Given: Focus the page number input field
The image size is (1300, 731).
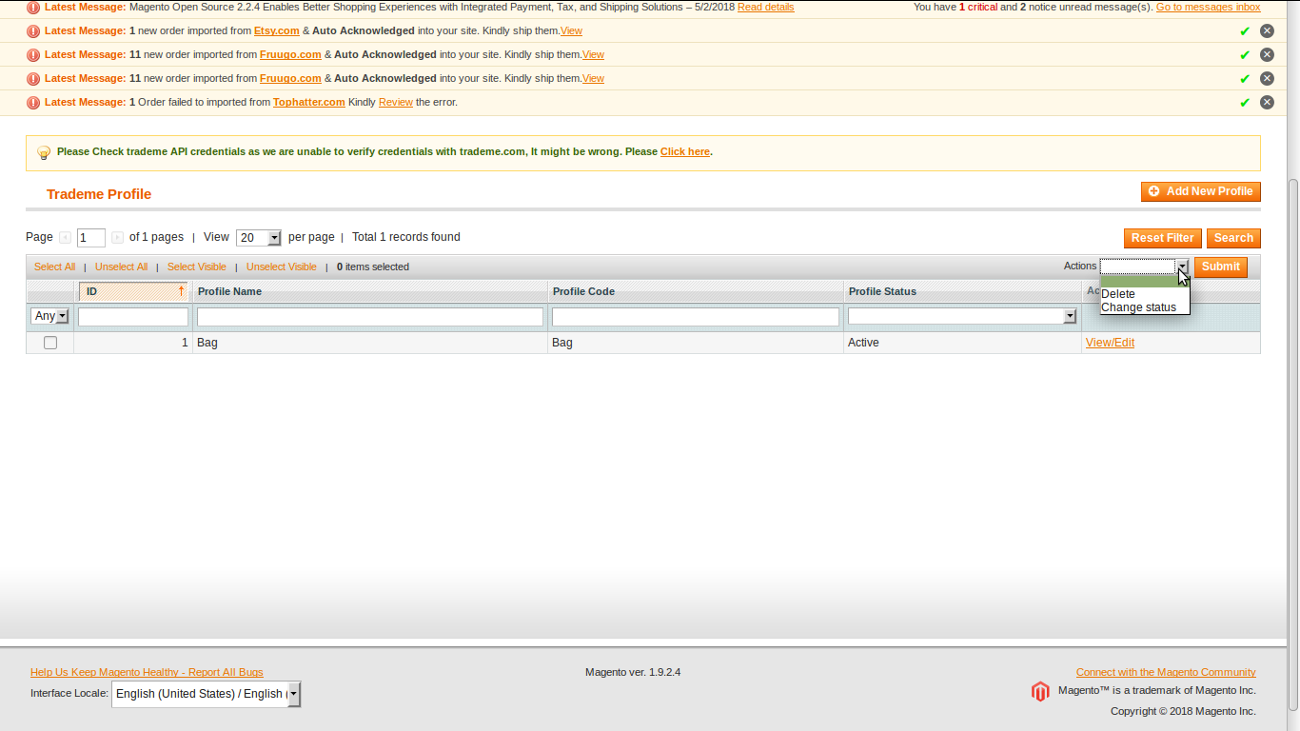Looking at the screenshot, I should click(91, 238).
